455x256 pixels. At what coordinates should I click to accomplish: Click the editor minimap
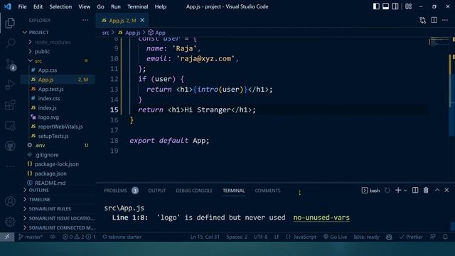439,42
